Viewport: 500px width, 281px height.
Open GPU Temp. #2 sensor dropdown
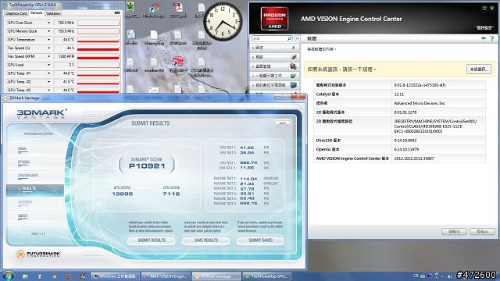click(48, 82)
